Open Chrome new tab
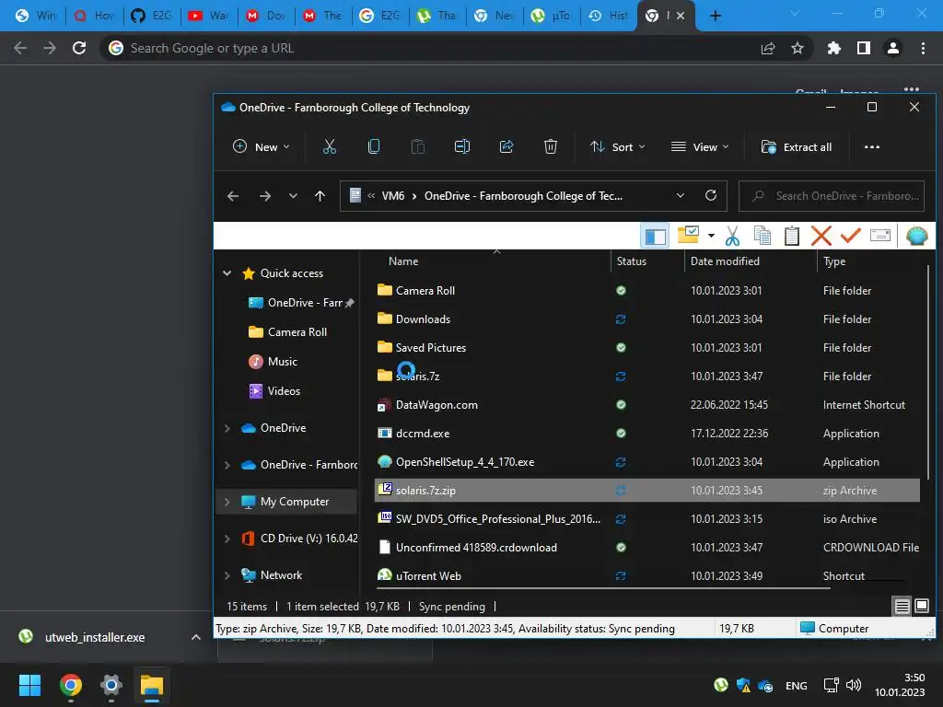The image size is (943, 707). click(x=715, y=16)
